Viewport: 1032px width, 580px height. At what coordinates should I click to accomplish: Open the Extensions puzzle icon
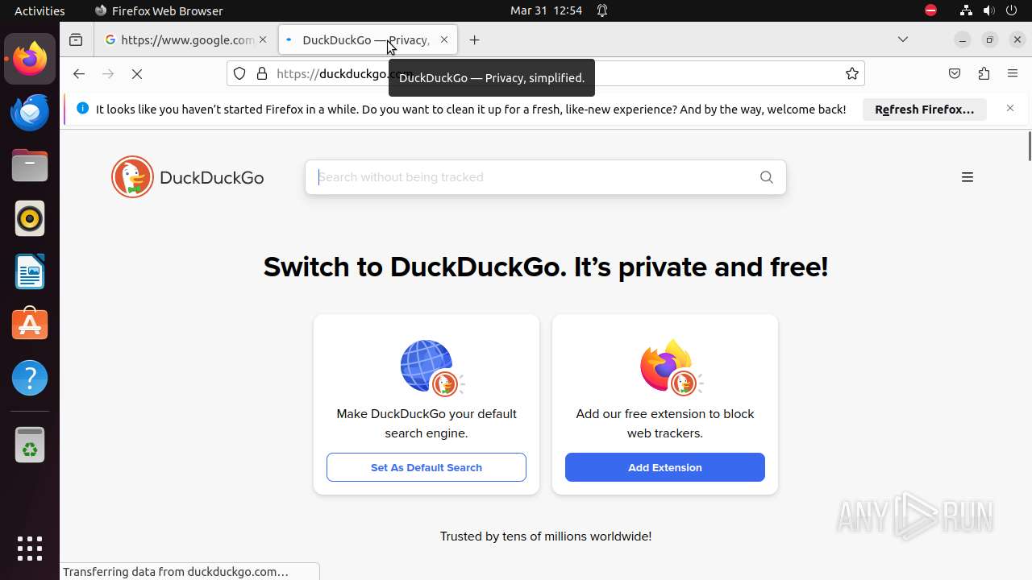click(x=984, y=73)
